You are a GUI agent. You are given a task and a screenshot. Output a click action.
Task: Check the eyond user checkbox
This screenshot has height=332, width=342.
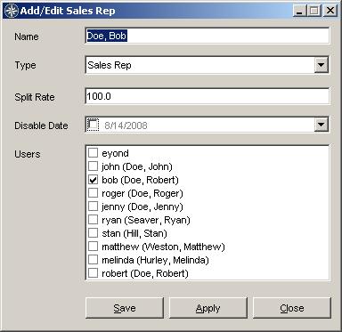[x=93, y=153]
